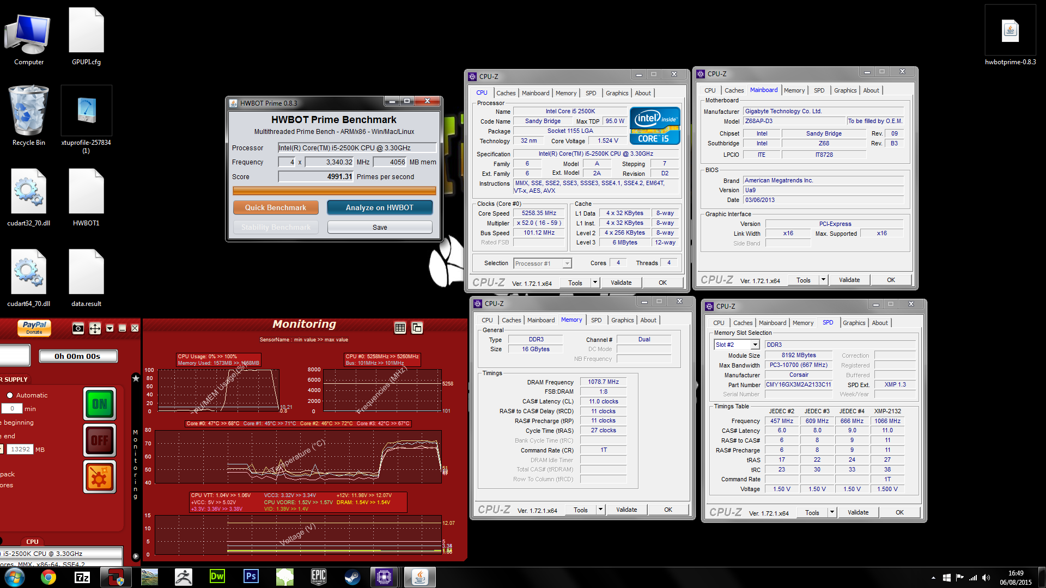Open OCCT settings with orange gear icon
Image resolution: width=1046 pixels, height=588 pixels.
click(100, 477)
